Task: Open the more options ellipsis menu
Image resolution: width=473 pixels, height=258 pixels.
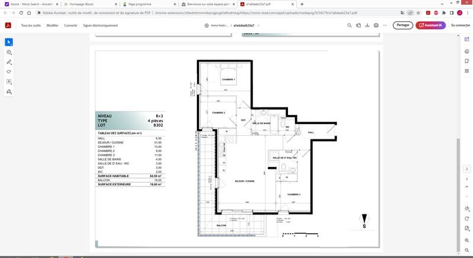Action: pos(384,25)
